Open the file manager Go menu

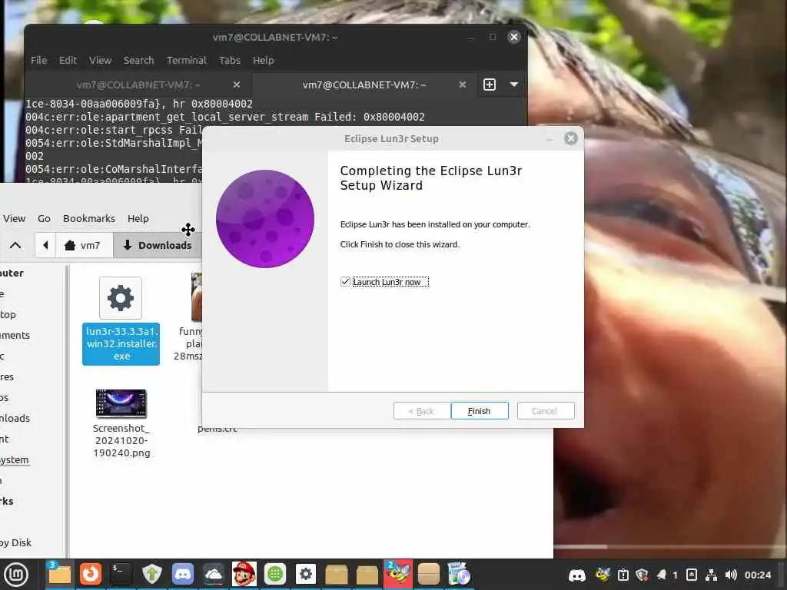44,219
